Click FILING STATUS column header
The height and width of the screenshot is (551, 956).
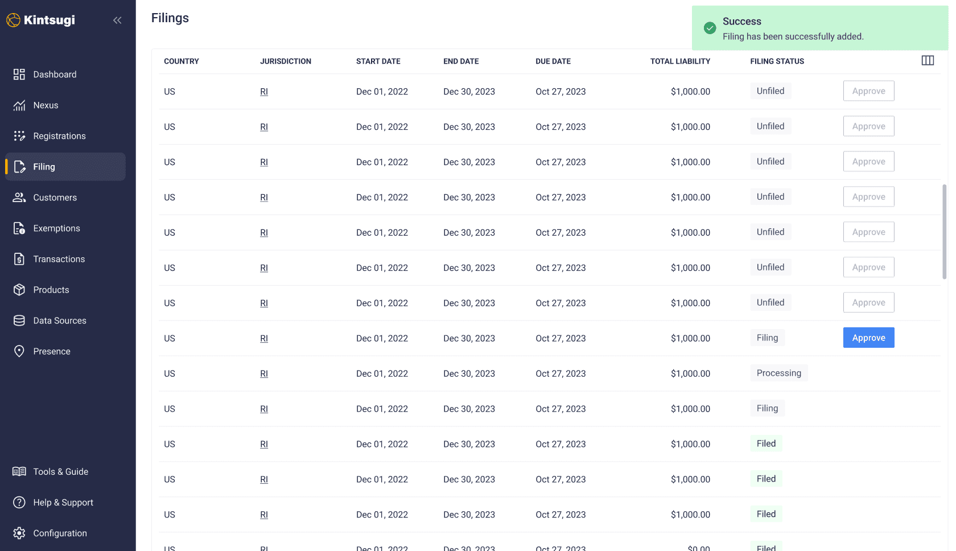click(x=777, y=61)
